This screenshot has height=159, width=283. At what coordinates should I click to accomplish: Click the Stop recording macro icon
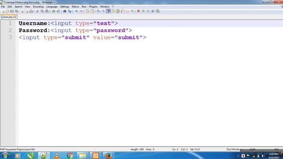coord(143,11)
